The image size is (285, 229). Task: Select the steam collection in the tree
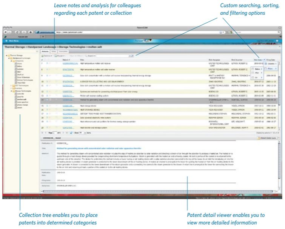click(x=18, y=107)
